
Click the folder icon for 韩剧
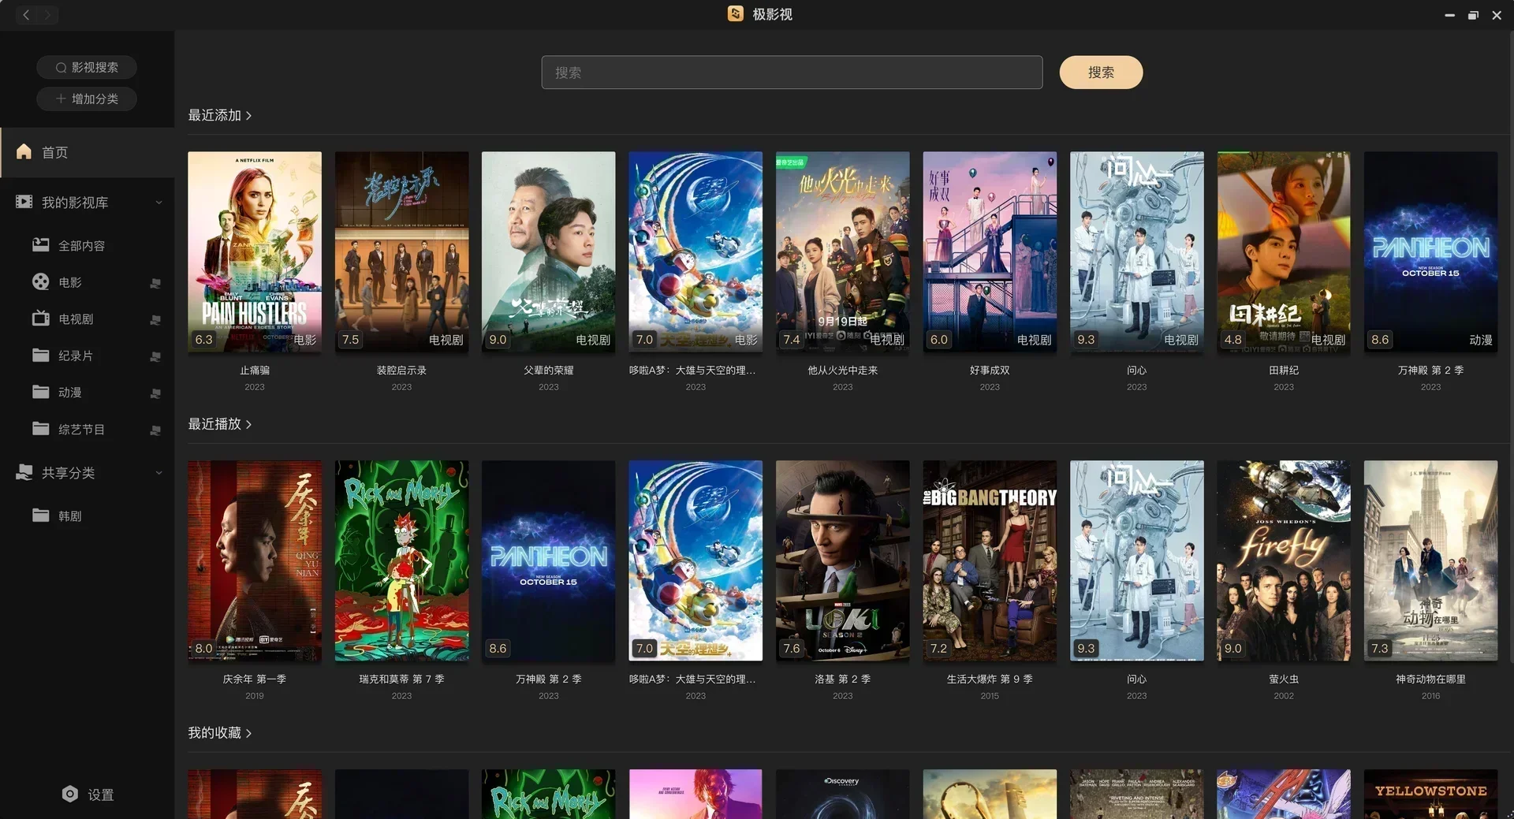tap(41, 516)
